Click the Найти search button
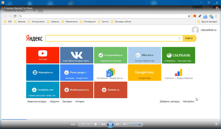The image size is (221, 129). click(x=189, y=38)
